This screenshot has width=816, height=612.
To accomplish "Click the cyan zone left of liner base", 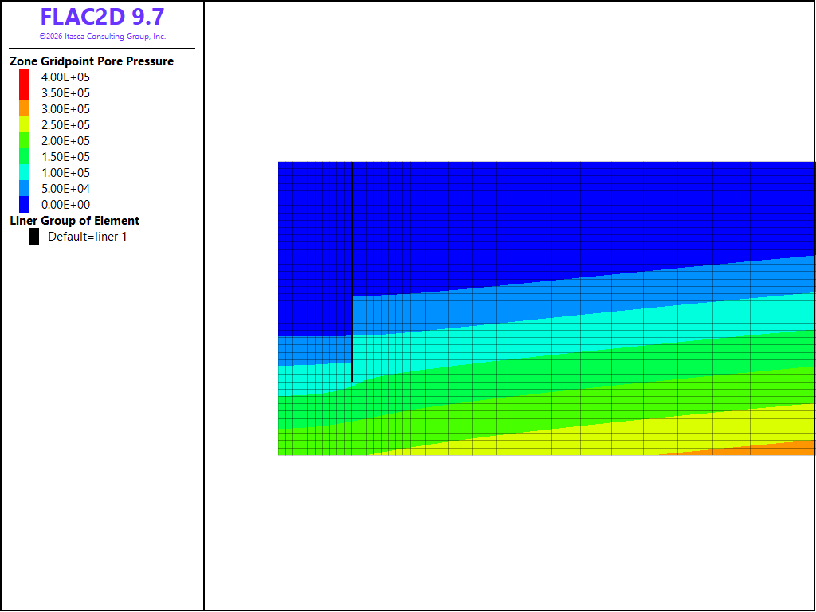I will coord(312,380).
